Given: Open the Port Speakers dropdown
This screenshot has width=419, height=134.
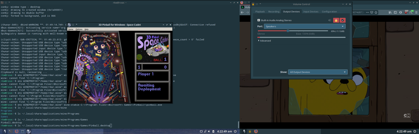Looking at the screenshot, I should tap(305, 26).
